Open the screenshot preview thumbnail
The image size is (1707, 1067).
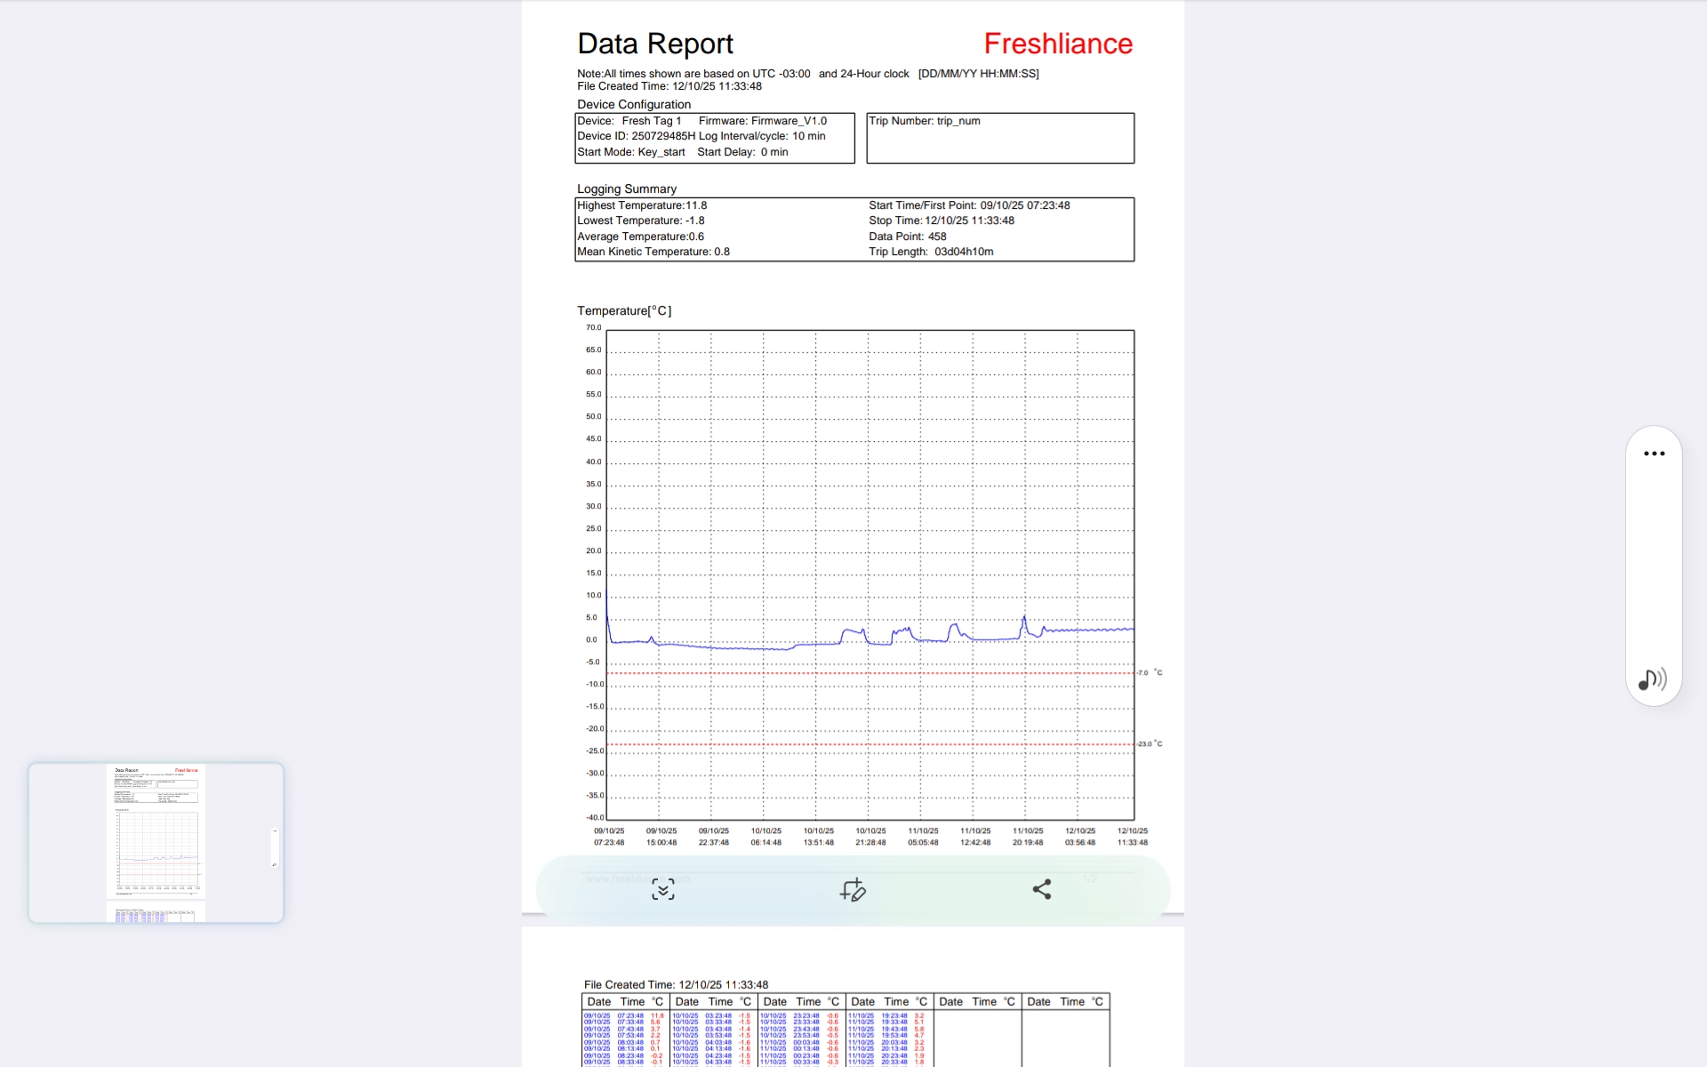[156, 842]
